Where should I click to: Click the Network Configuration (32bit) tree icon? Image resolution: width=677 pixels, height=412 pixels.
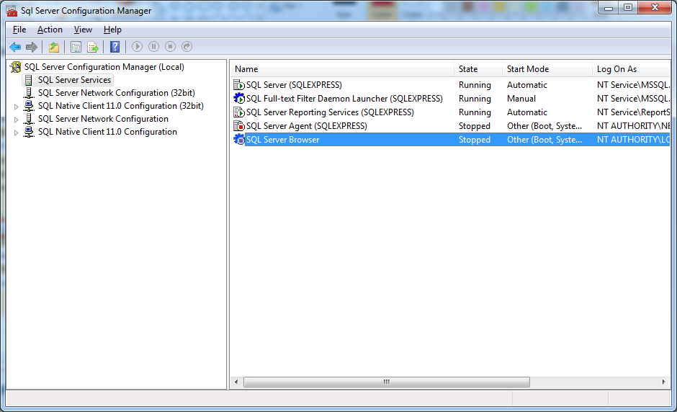[29, 93]
